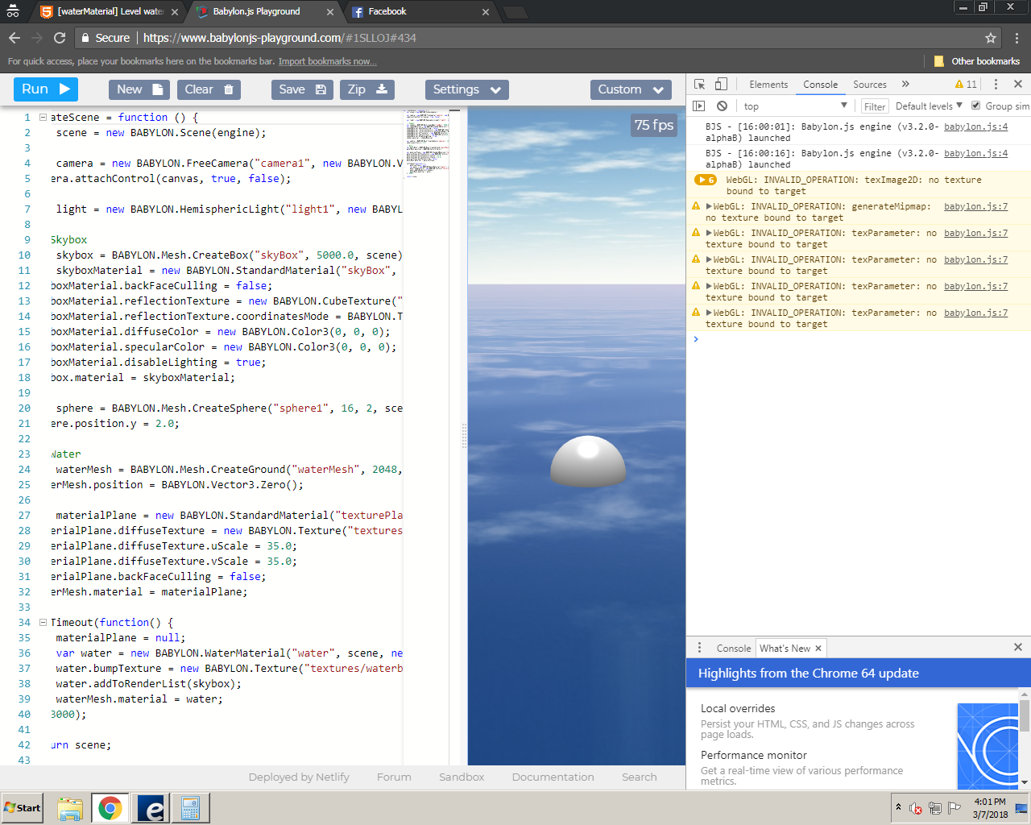Click the inspect element picker icon
Image resolution: width=1031 pixels, height=825 pixels.
point(699,85)
